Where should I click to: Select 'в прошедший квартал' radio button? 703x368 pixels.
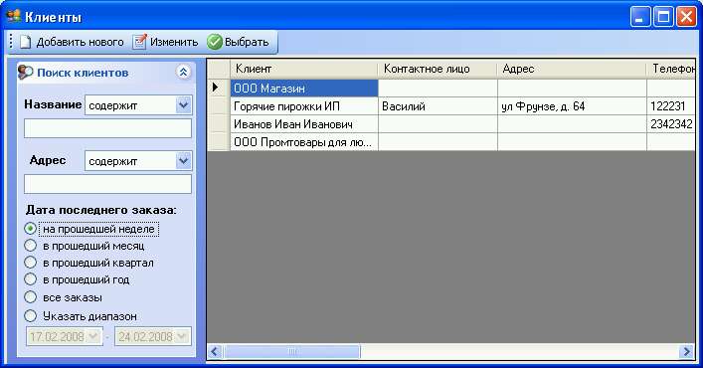pos(30,263)
